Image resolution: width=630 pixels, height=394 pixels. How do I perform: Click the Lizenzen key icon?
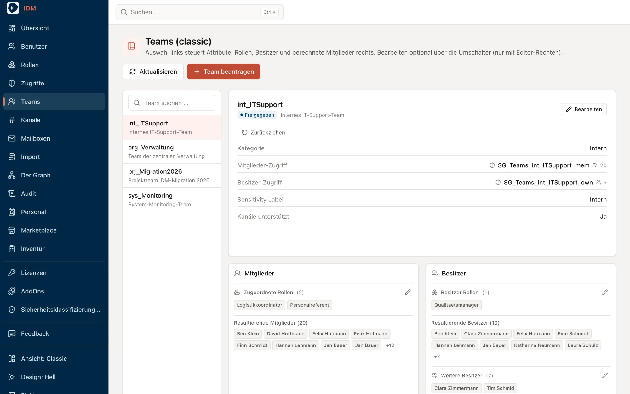click(12, 273)
